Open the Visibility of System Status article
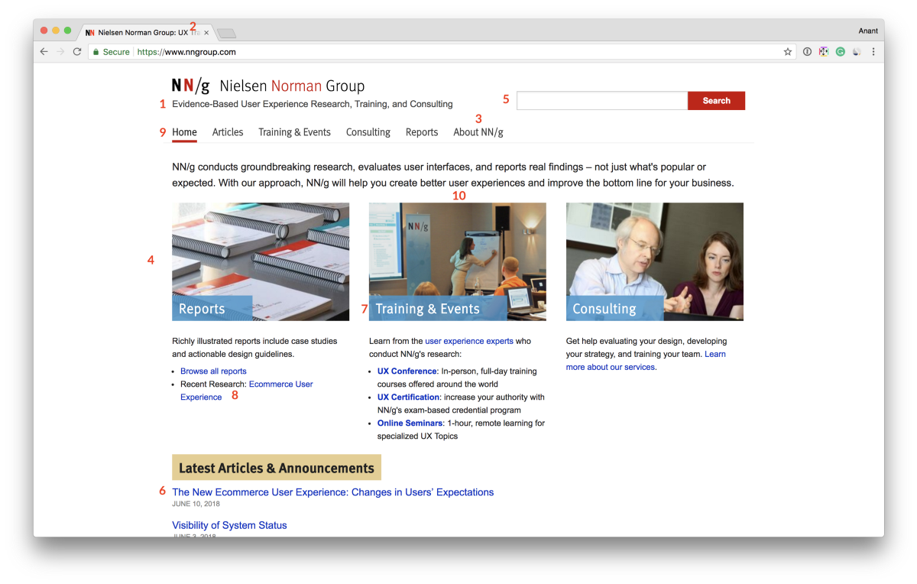 (x=229, y=525)
